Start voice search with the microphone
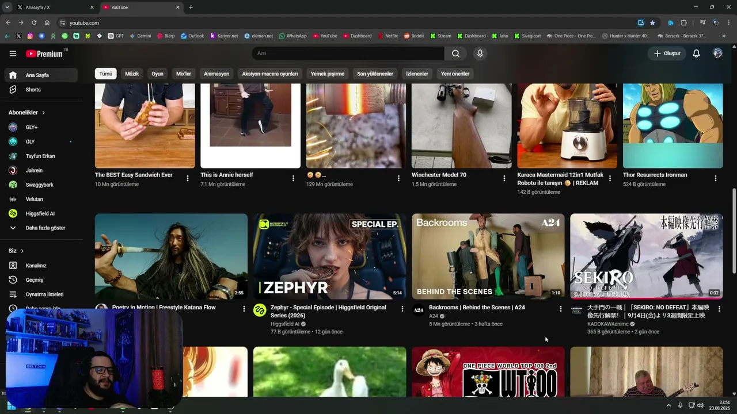This screenshot has height=414, width=737. click(480, 53)
